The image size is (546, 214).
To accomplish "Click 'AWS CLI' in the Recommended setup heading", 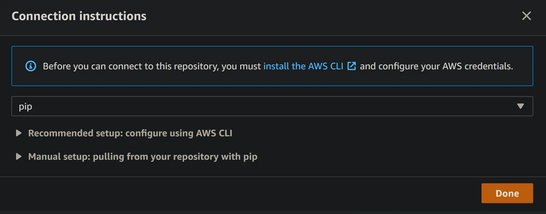I will click(214, 133).
